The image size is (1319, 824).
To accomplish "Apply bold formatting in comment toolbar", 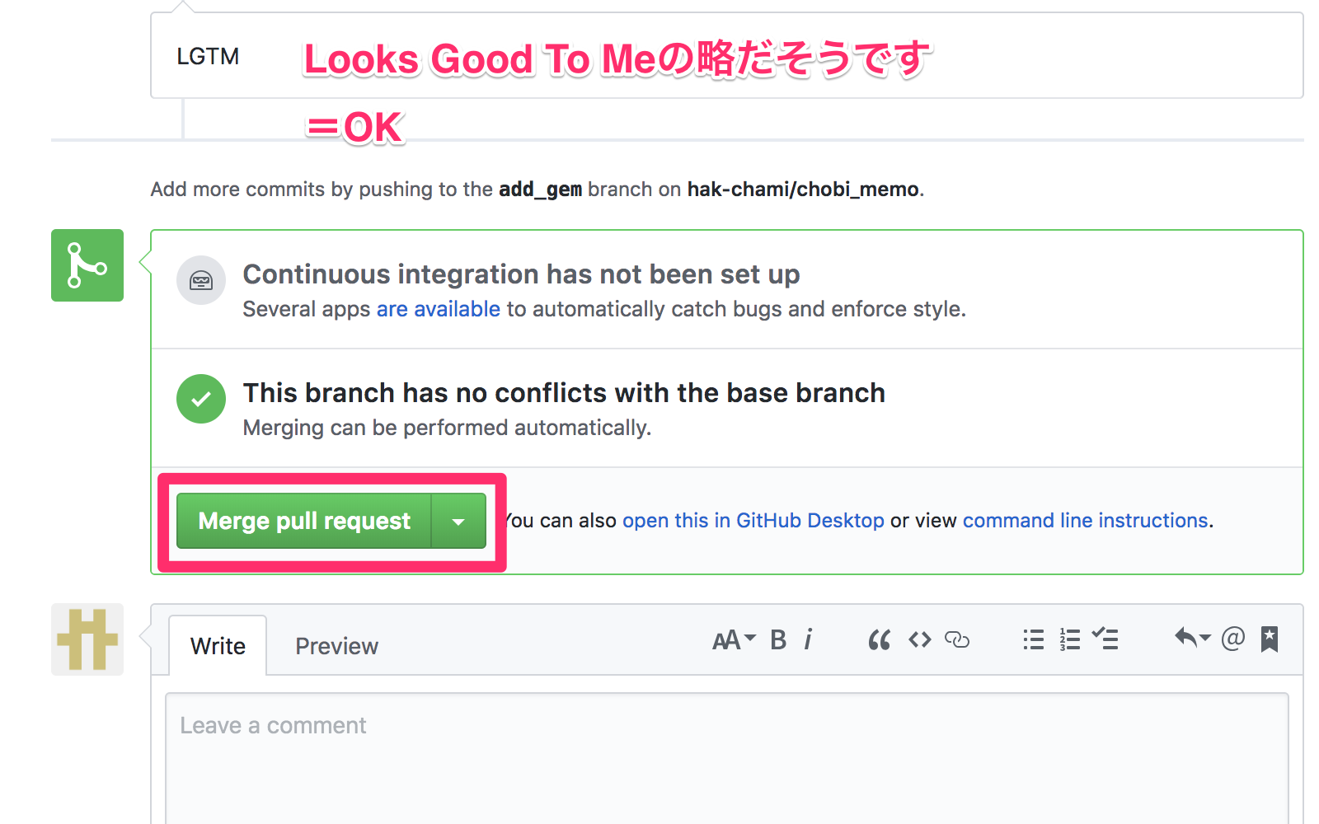I will [777, 639].
